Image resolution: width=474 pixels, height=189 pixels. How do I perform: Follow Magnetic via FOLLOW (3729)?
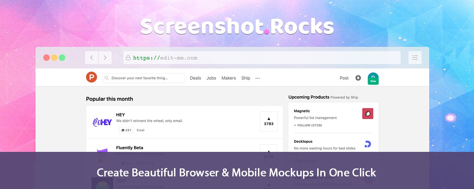pyautogui.click(x=308, y=125)
